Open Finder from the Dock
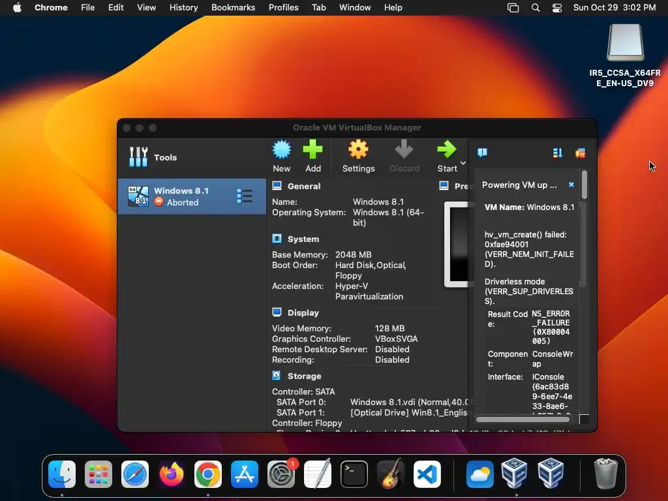This screenshot has width=668, height=501. point(62,474)
